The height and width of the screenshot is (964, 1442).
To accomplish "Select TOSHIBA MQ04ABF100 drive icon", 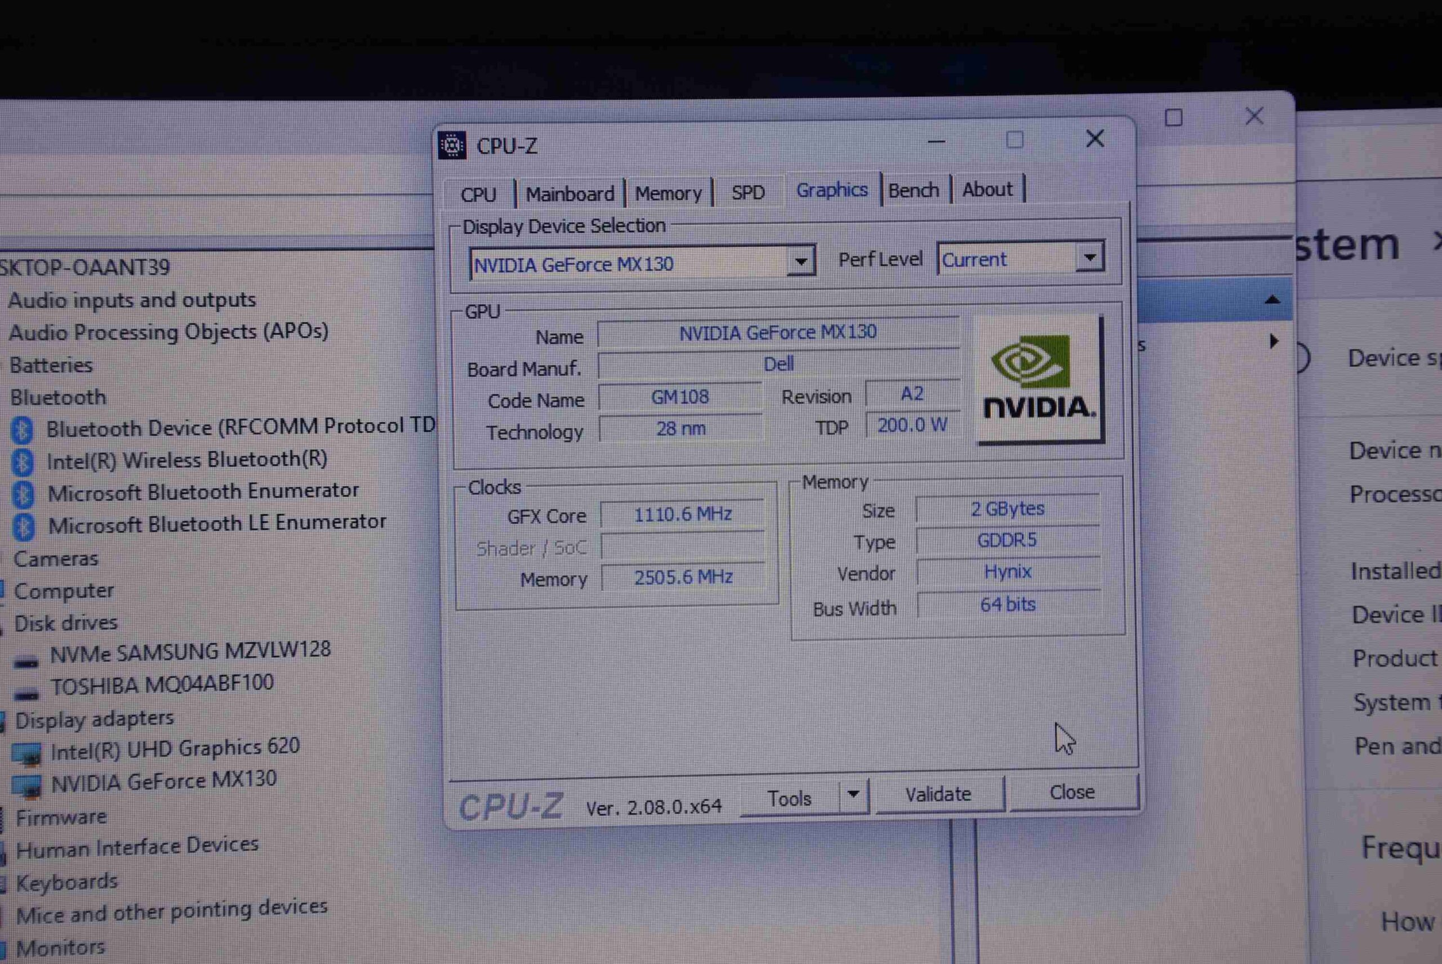I will (26, 694).
